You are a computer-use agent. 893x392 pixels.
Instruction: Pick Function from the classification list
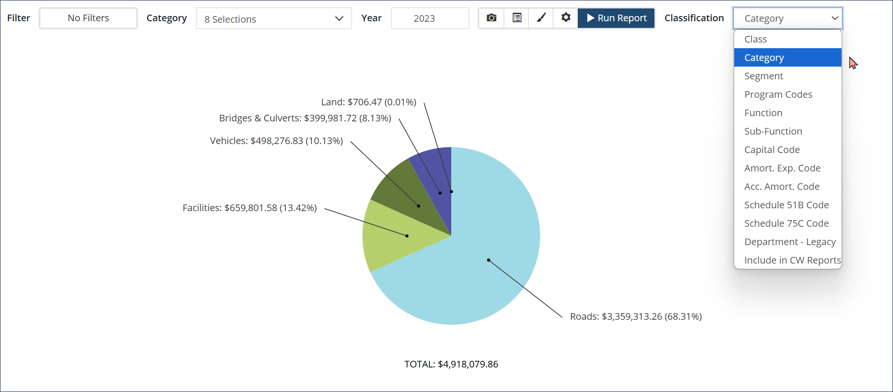click(763, 113)
